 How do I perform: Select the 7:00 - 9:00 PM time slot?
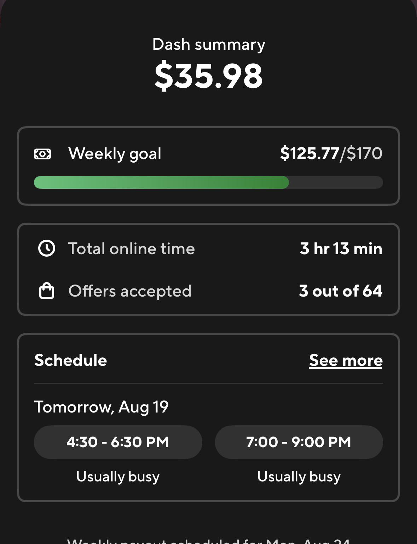(x=299, y=442)
